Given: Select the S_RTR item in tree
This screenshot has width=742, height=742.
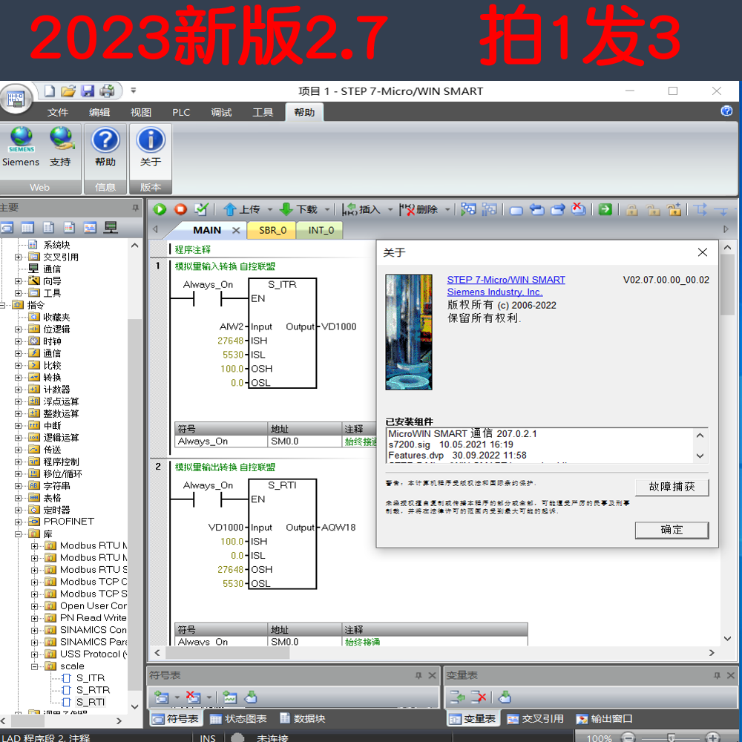Looking at the screenshot, I should (x=93, y=690).
